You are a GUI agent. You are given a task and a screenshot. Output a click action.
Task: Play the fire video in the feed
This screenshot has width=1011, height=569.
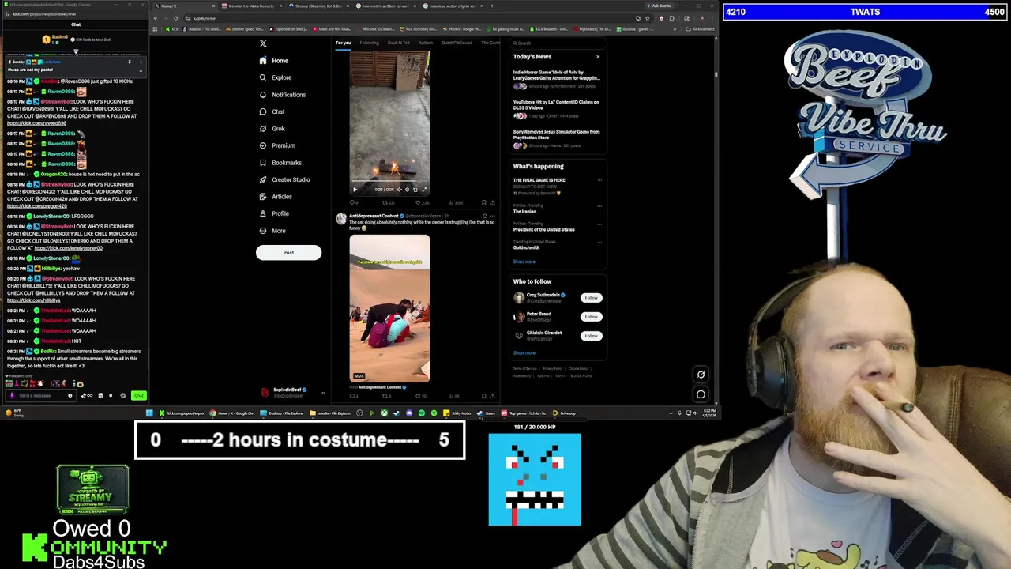[355, 190]
